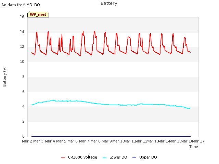Click the 2 value on y-axis
The height and width of the screenshot is (164, 219).
click(x=23, y=122)
